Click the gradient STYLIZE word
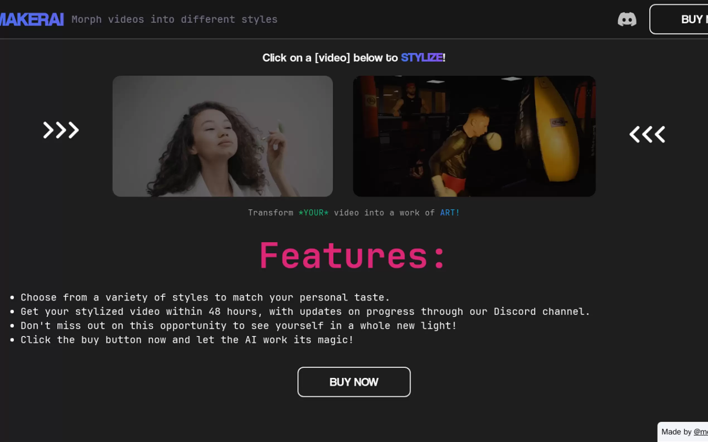The image size is (708, 442). point(421,58)
